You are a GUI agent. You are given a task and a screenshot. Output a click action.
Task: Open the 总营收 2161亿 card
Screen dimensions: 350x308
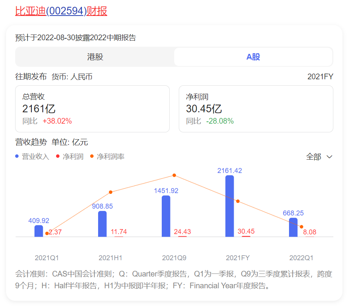point(92,109)
